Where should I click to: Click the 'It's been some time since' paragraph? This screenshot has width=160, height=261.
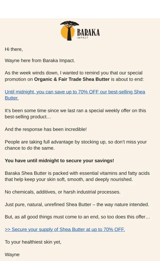coord(75,114)
